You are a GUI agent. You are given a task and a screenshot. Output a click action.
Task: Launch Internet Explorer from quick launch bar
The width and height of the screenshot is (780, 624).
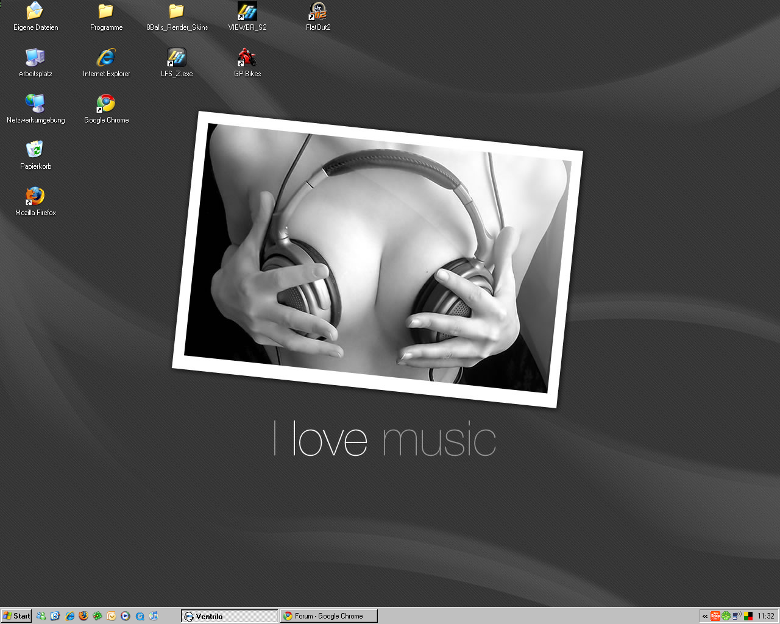(69, 616)
